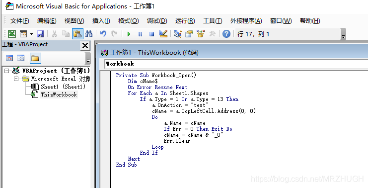Open the Project Explorer toolbar icon
Screen dimensions: 368x188
(x=177, y=34)
